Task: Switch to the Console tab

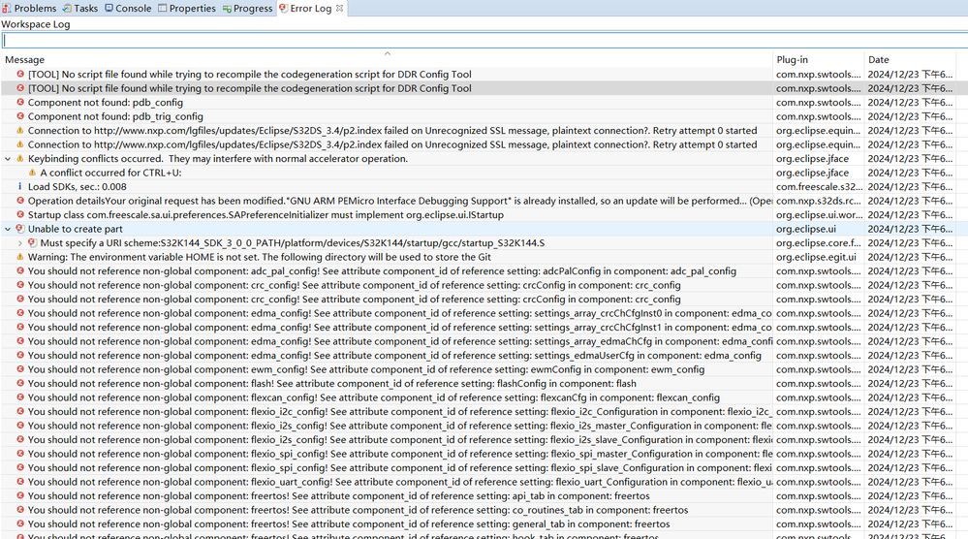Action: click(128, 8)
